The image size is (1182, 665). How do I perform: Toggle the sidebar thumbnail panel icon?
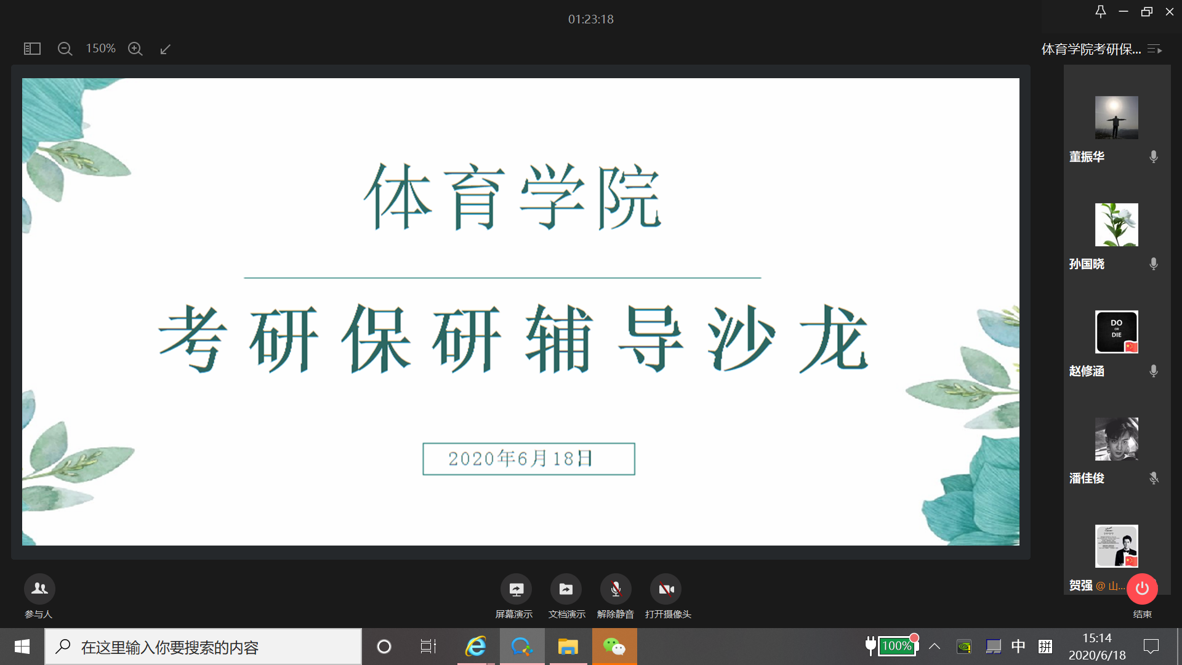(x=32, y=49)
